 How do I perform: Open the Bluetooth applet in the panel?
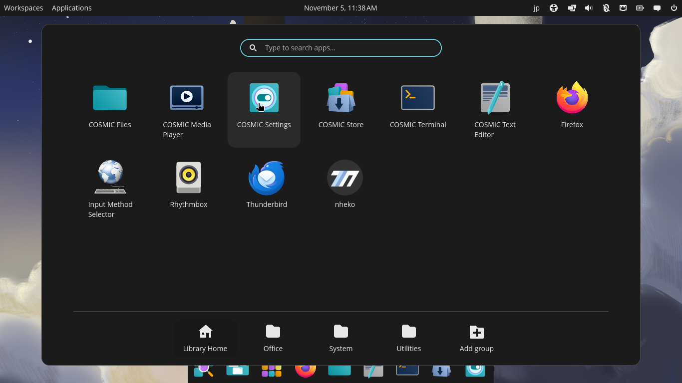[606, 8]
